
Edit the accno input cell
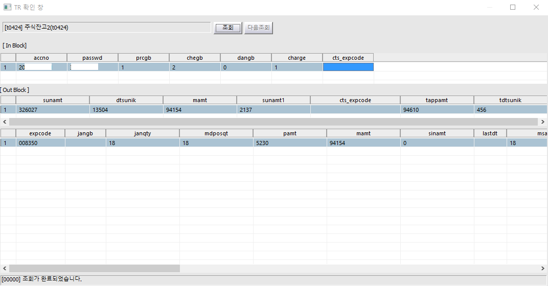click(x=41, y=67)
